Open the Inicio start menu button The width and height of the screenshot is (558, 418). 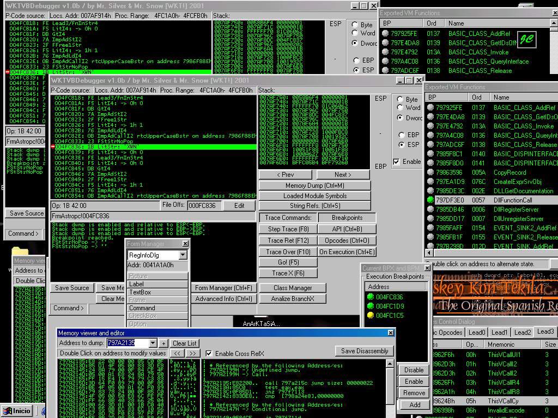coord(17,411)
